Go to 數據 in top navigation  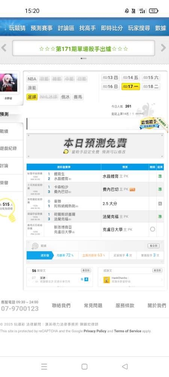(161, 28)
